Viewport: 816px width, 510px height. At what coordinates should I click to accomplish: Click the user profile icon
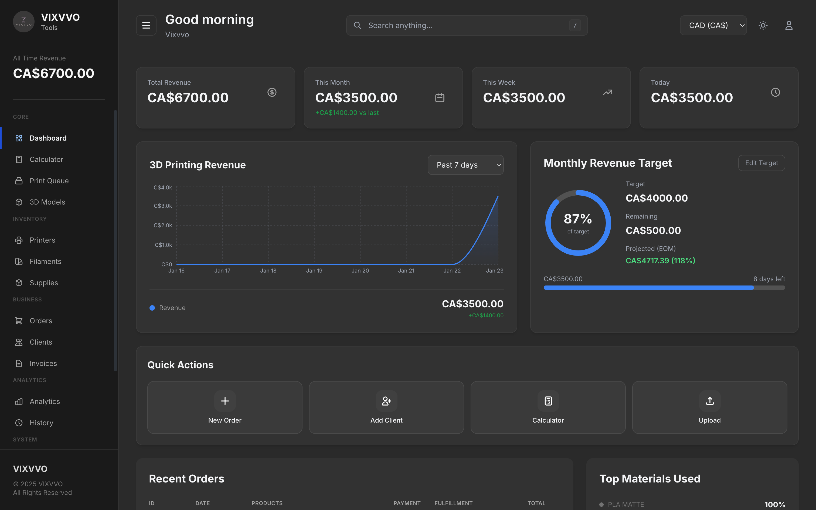point(789,25)
